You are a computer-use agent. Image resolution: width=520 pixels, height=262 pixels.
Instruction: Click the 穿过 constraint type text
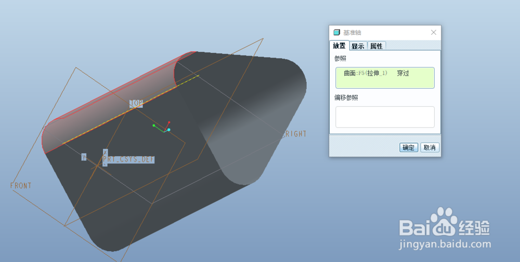tap(403, 74)
